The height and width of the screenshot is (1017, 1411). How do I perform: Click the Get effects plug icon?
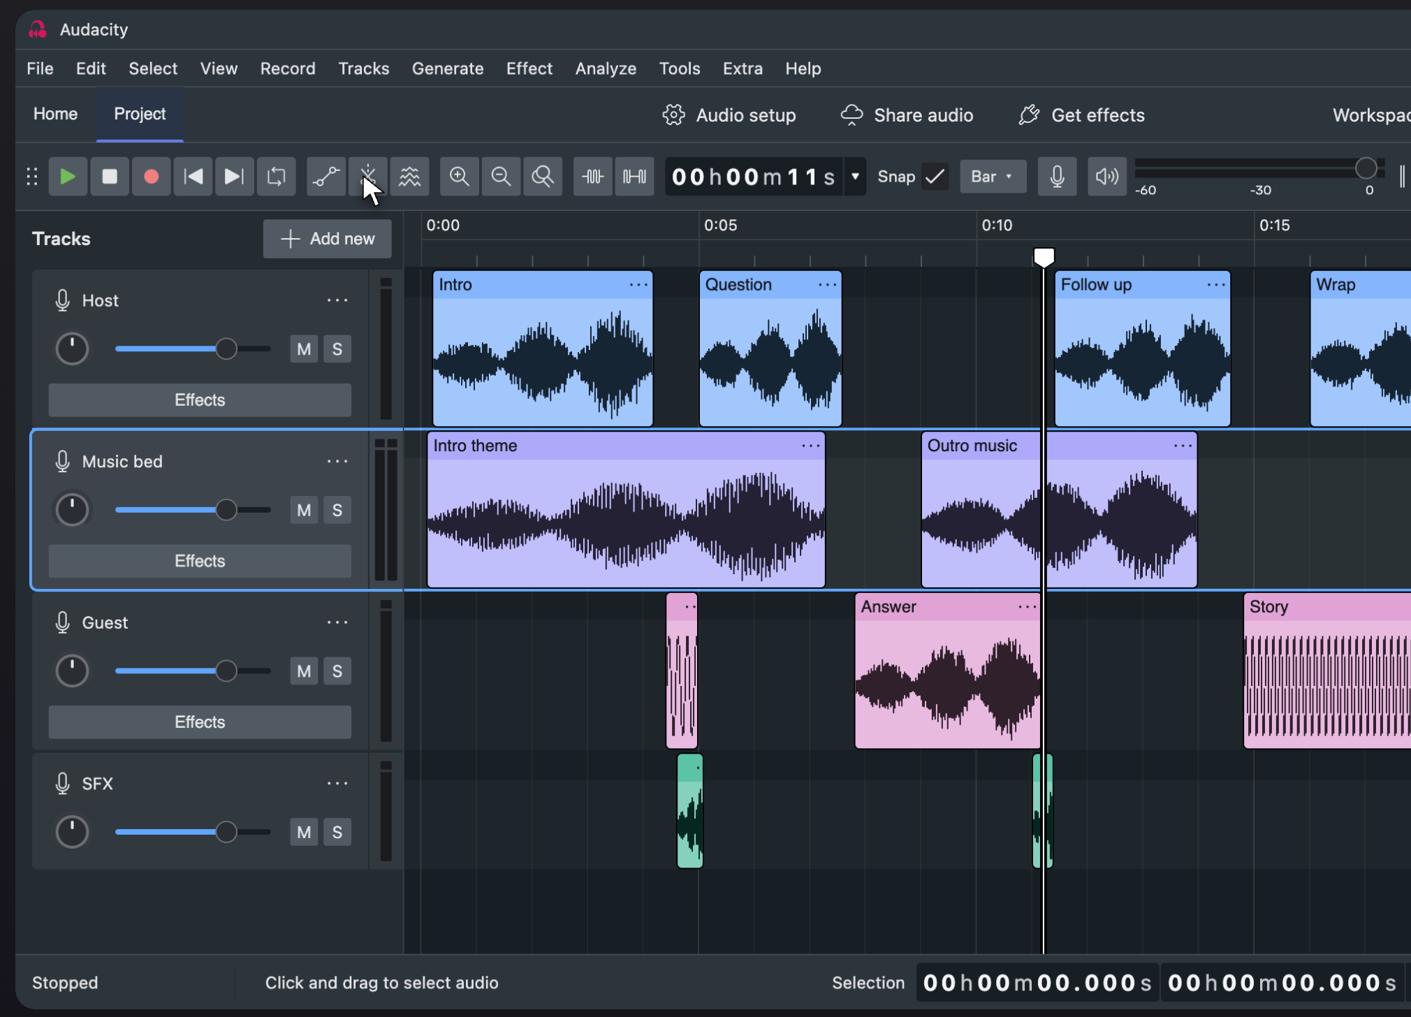(1029, 115)
